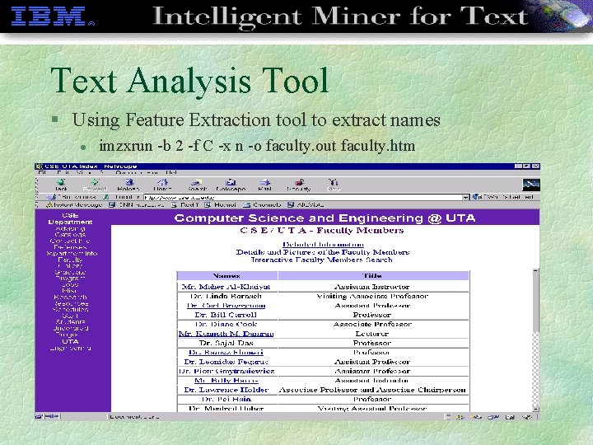The image size is (593, 445).
Task: Open Details and Pictures of Faculty link
Action: coord(323,252)
